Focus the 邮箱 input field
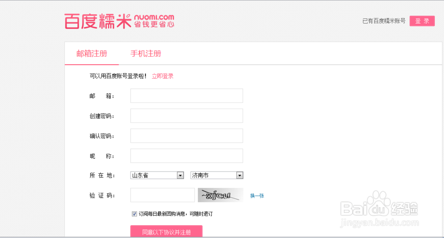The width and height of the screenshot is (444, 238). (186, 96)
